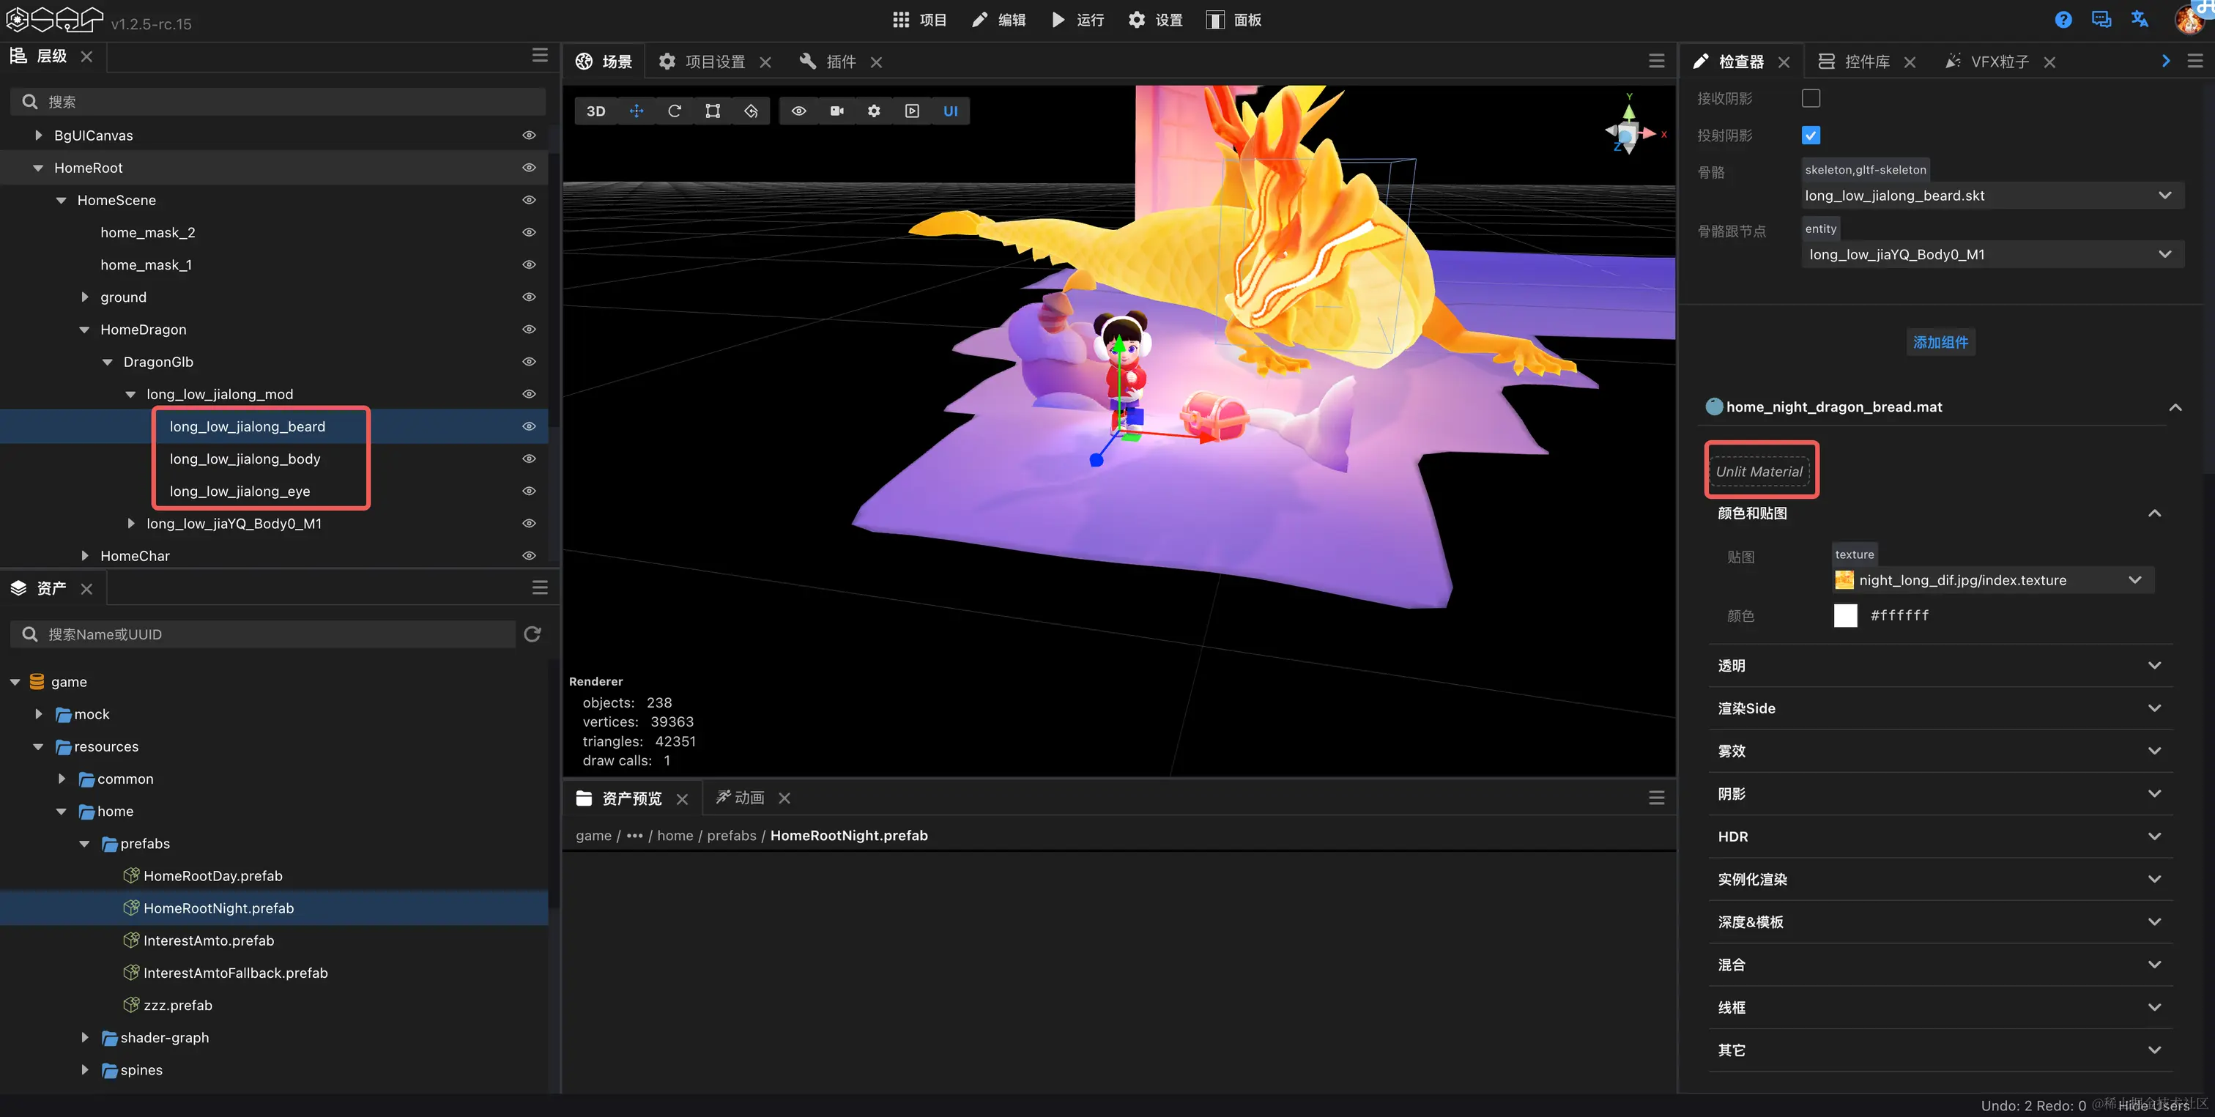2215x1117 pixels.
Task: Collapse the HomeDragon tree node
Action: 84,330
